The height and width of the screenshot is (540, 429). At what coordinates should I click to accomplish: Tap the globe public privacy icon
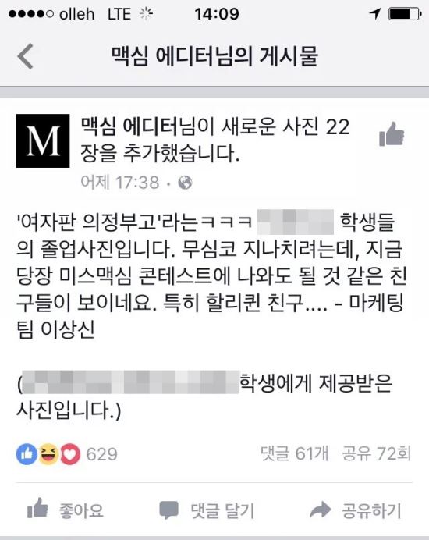(x=185, y=183)
